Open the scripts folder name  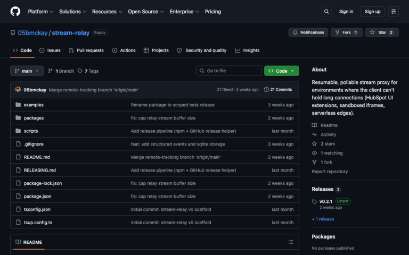pyautogui.click(x=31, y=131)
